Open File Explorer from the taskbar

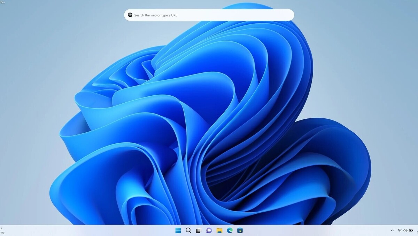point(219,230)
